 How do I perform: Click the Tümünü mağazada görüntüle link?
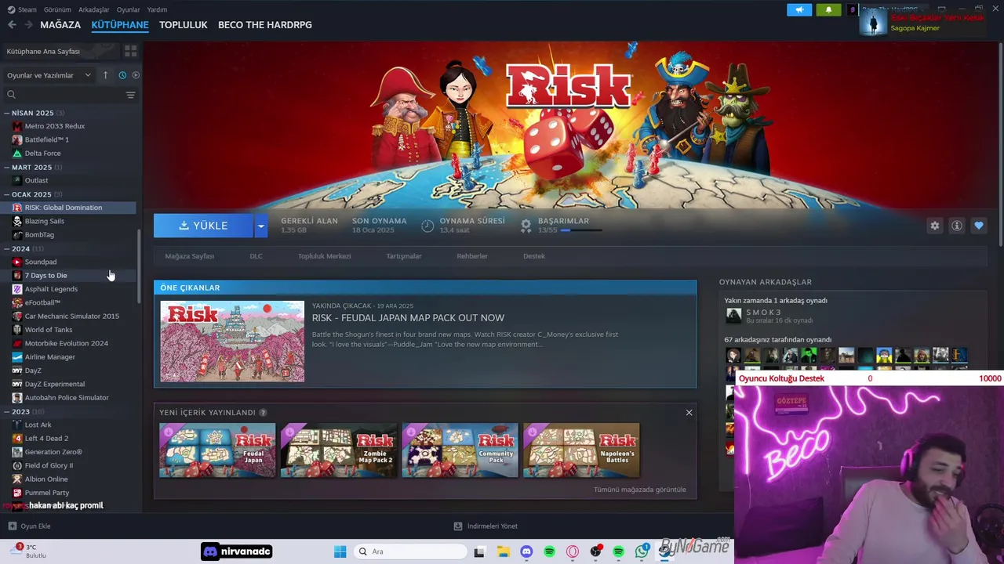tap(640, 490)
